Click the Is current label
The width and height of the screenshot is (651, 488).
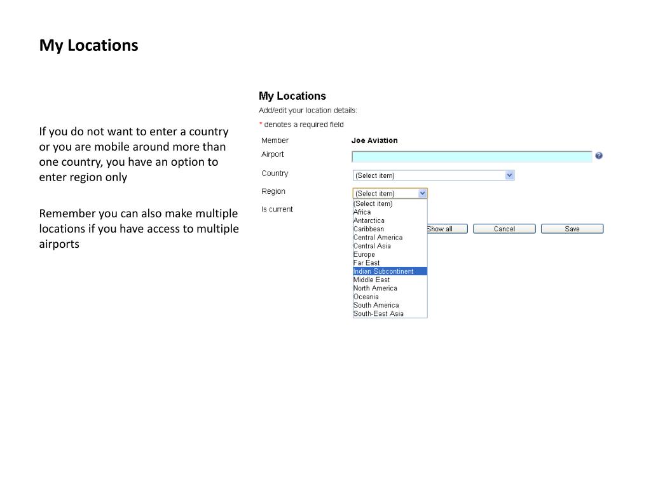277,210
